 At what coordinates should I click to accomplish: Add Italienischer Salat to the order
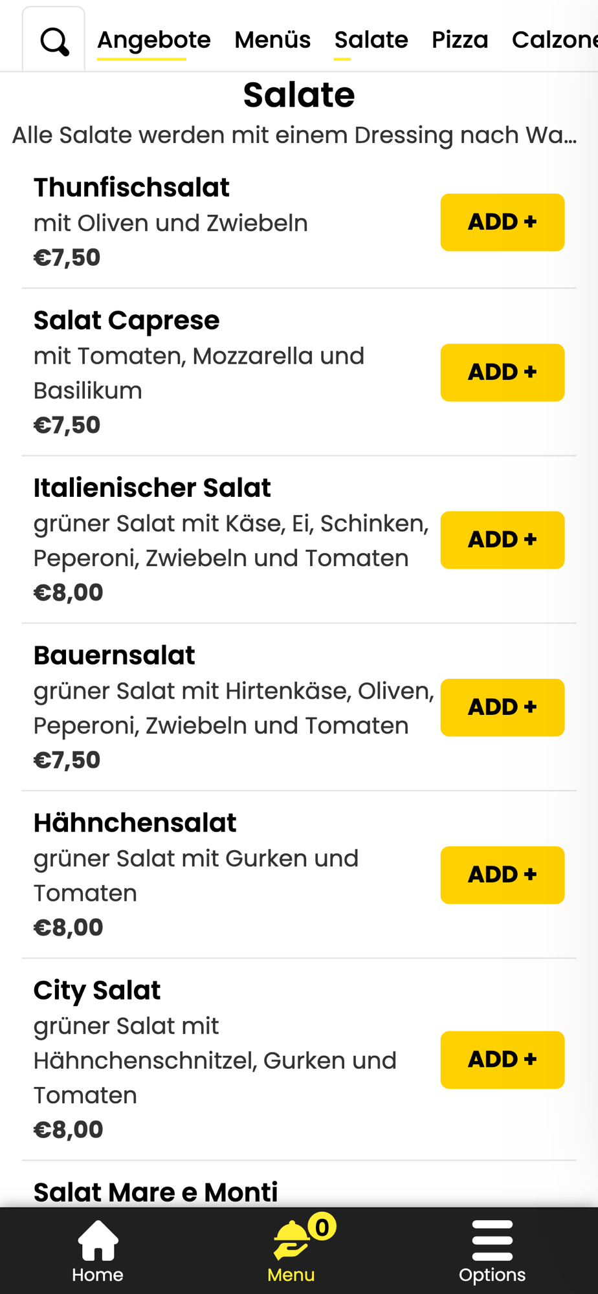502,540
